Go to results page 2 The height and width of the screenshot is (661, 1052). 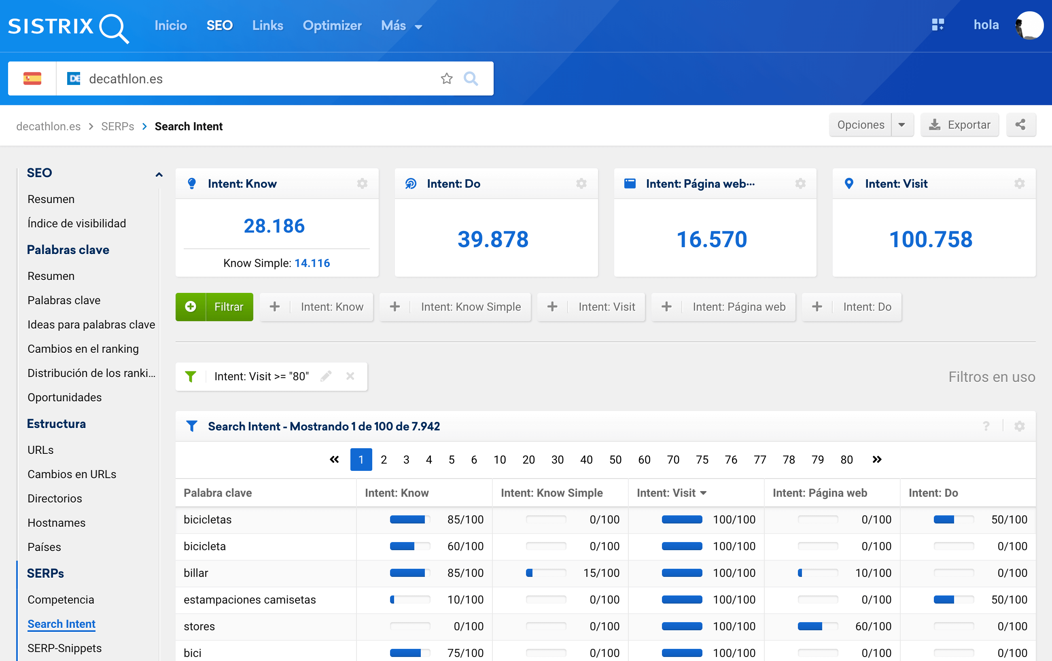click(384, 460)
